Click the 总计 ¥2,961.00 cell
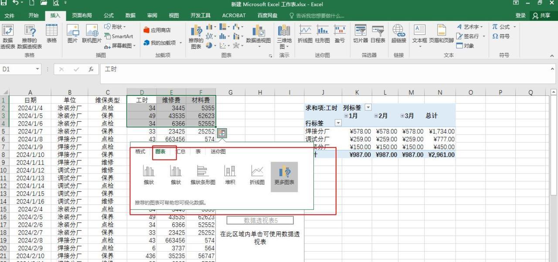The image size is (558, 262). pyautogui.click(x=440, y=155)
